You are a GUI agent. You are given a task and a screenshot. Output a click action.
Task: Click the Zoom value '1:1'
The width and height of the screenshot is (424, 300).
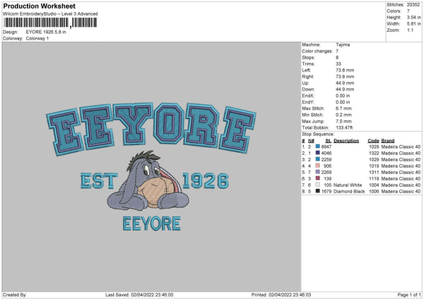[410, 30]
